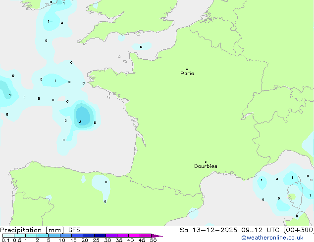The image size is (314, 242).
Task: Click the legend scale label 25
Action: pyautogui.click(x=96, y=240)
